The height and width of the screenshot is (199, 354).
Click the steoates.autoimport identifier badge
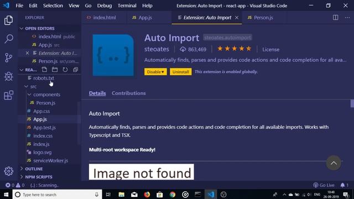pyautogui.click(x=227, y=38)
